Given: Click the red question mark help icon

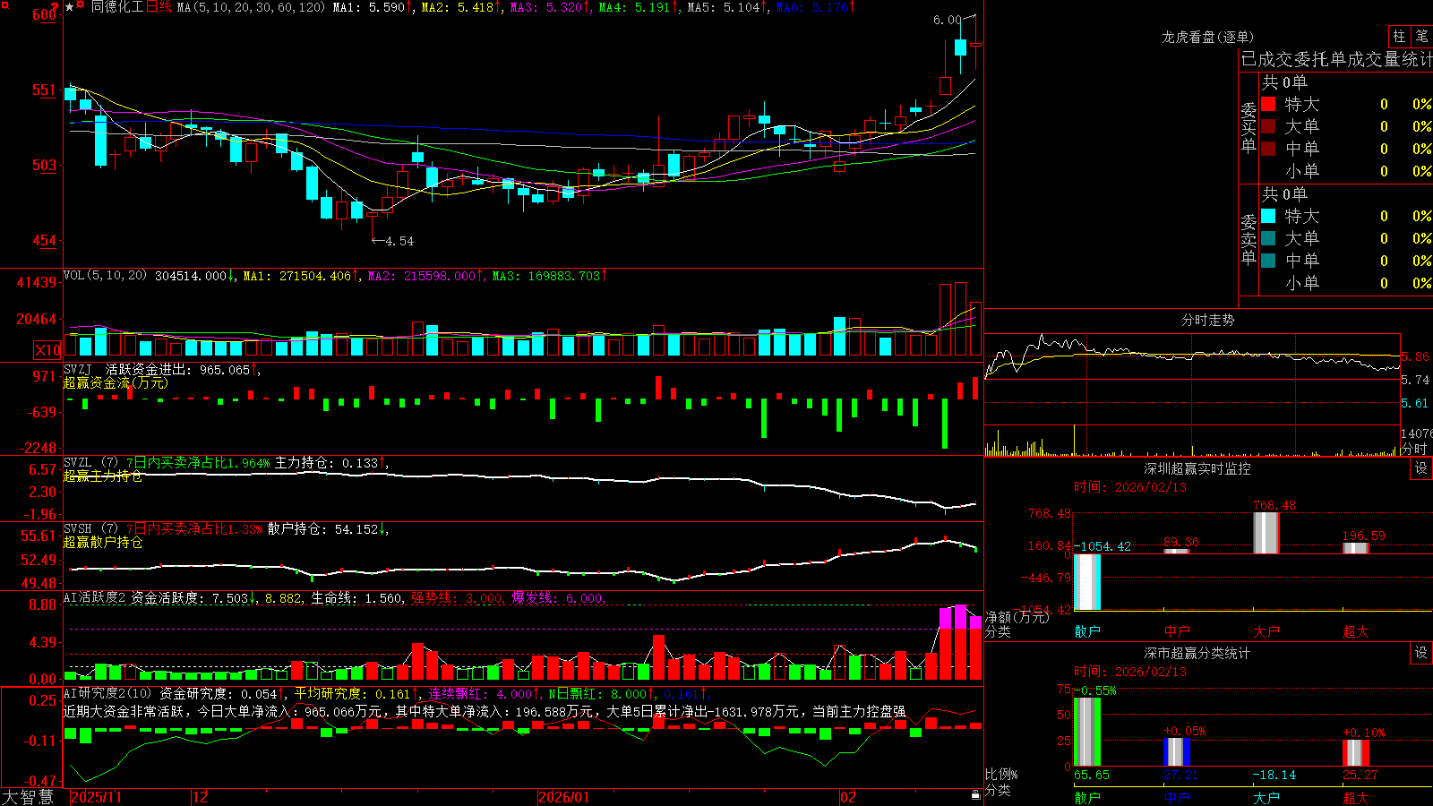Looking at the screenshot, I should pos(56,7).
